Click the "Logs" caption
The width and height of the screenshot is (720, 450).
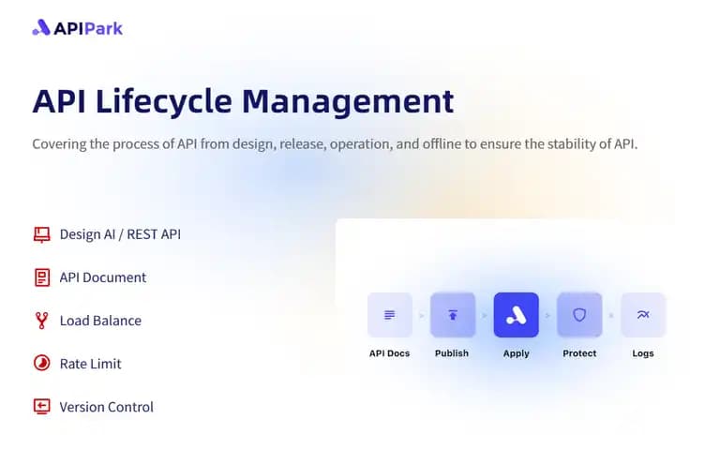point(643,354)
